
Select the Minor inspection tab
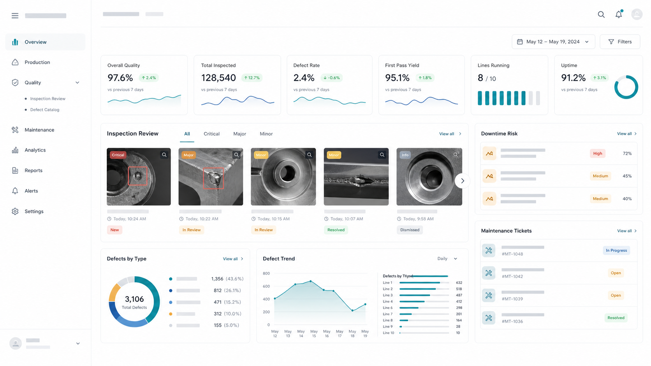coord(266,134)
